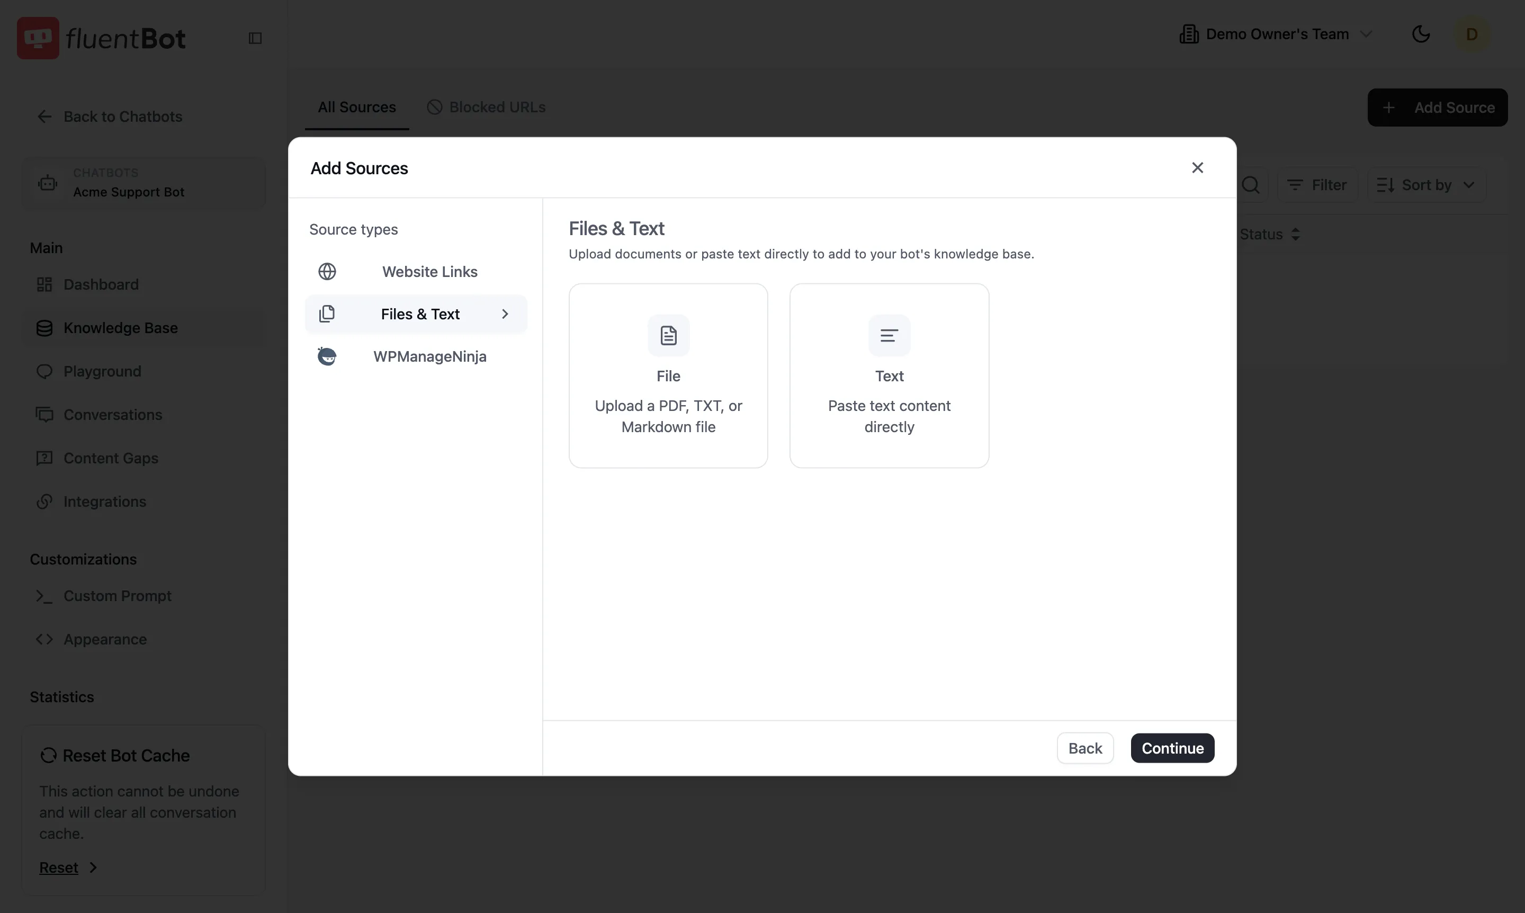Click the Playground chat bubble icon
The width and height of the screenshot is (1525, 913).
point(44,372)
